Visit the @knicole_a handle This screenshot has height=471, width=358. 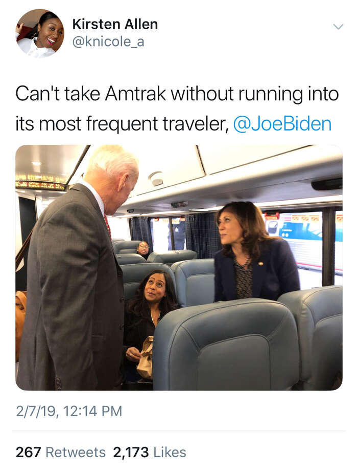pos(108,41)
